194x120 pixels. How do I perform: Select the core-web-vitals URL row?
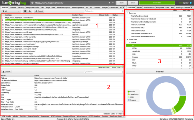[x=62, y=20]
